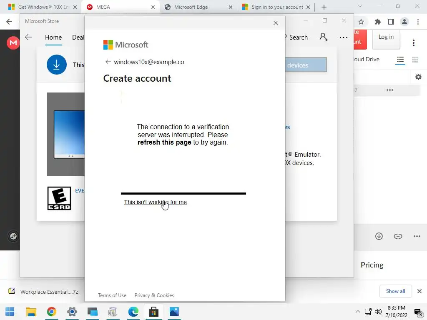The height and width of the screenshot is (320, 427).
Task: Close the Chrome downloads bar
Action: pyautogui.click(x=419, y=291)
